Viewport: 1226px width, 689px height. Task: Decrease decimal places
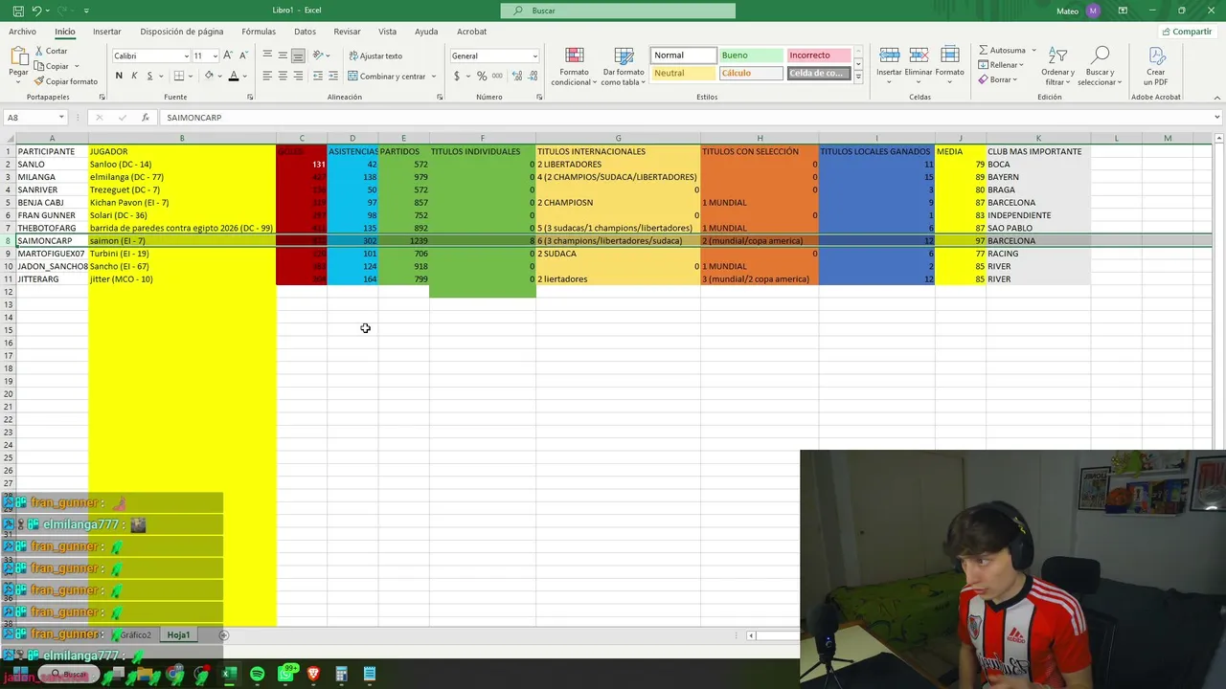coord(531,76)
